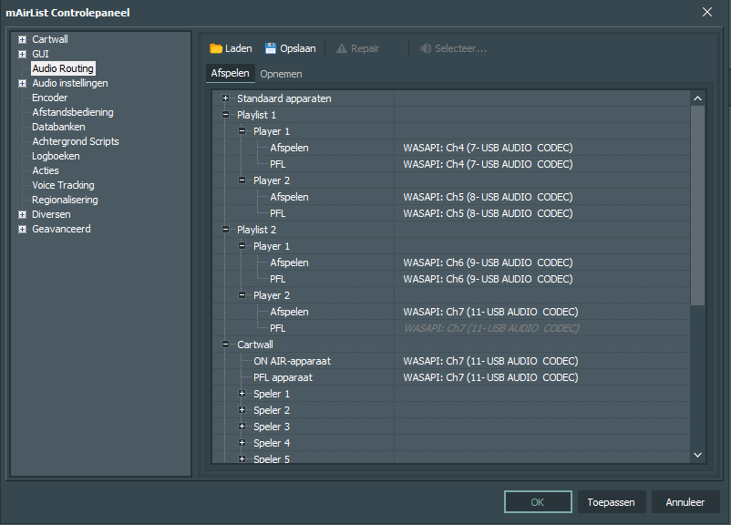The height and width of the screenshot is (525, 731).
Task: Click the scrollbar down arrow
Action: 697,455
